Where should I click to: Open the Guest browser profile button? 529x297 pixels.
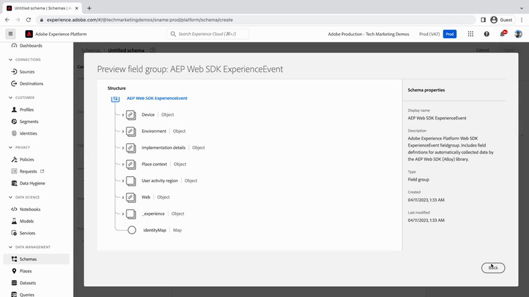pyautogui.click(x=502, y=19)
